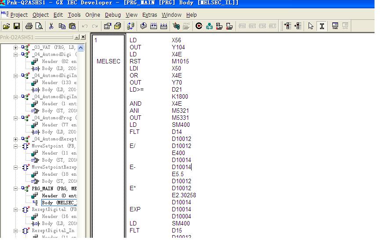Click the Open project icon in toolbar
Viewport: 382px width, 240px height.
6,26
